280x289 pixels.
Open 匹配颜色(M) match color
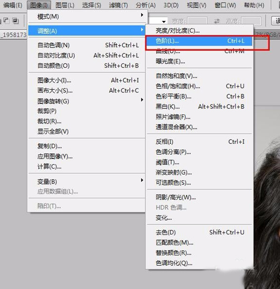200,243
